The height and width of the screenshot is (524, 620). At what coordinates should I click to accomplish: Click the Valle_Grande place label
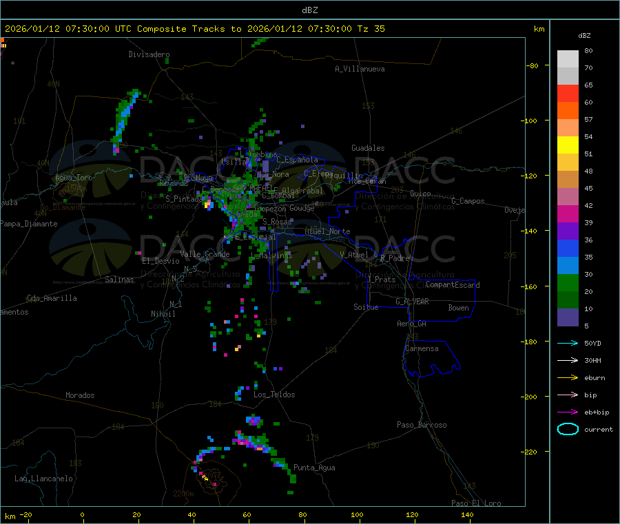click(x=205, y=254)
